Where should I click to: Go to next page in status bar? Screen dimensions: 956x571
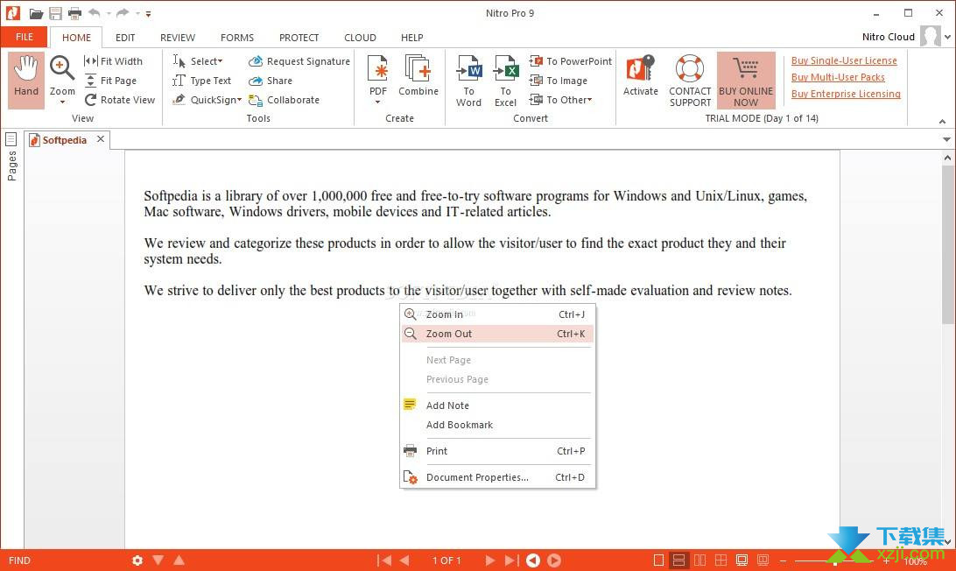click(x=489, y=560)
